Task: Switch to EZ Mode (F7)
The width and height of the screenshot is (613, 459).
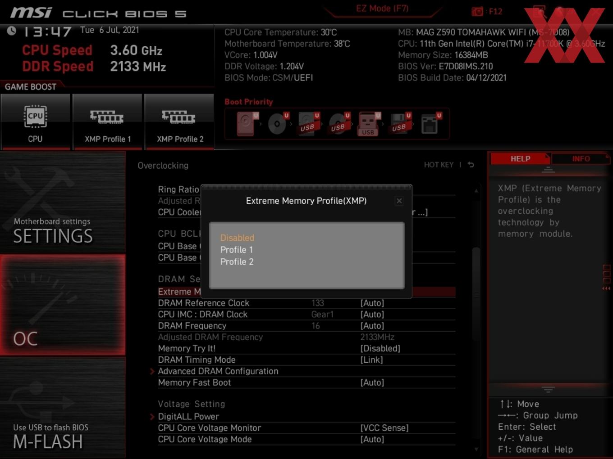Action: [x=382, y=9]
